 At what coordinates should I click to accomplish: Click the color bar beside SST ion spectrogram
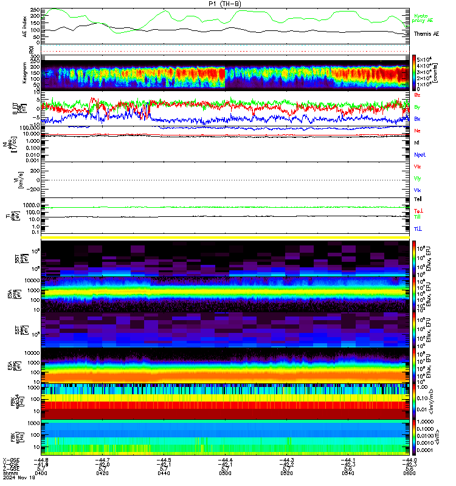click(414, 259)
